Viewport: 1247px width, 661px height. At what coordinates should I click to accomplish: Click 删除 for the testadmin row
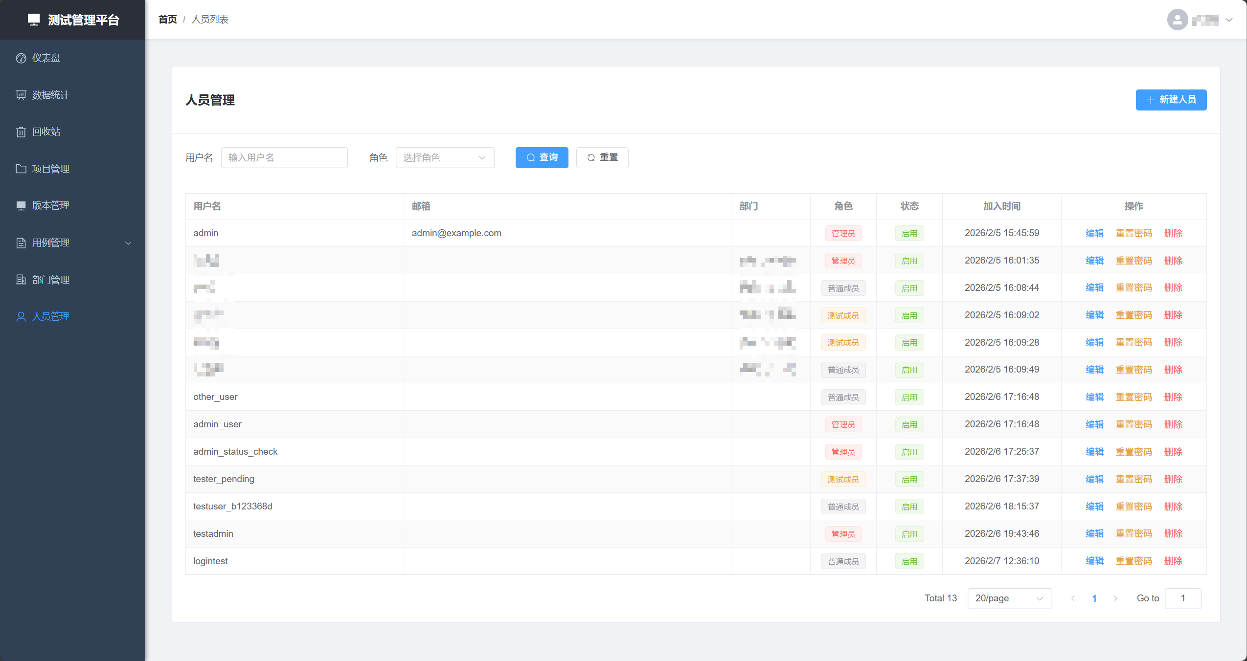(x=1173, y=534)
